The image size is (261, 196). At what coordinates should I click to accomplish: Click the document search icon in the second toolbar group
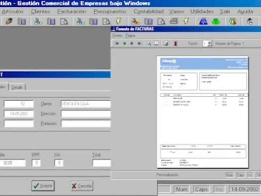pos(64,22)
